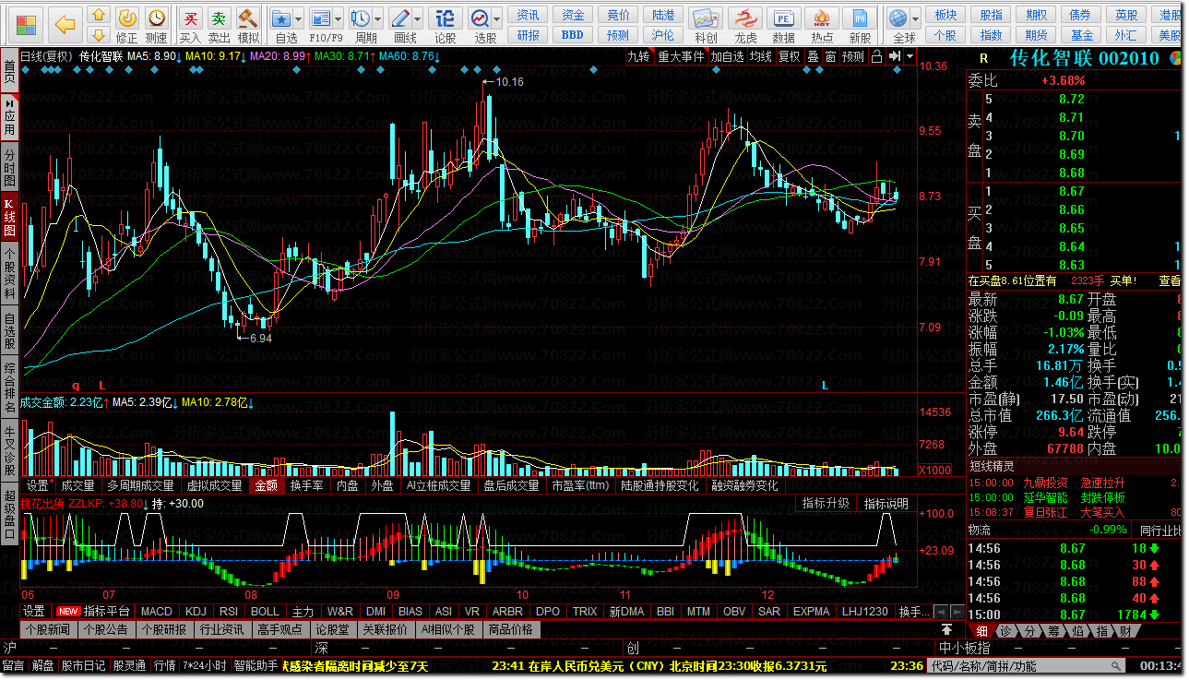Open the 个股资料 sidebar tab
This screenshot has height=680, width=1189.
coord(9,272)
